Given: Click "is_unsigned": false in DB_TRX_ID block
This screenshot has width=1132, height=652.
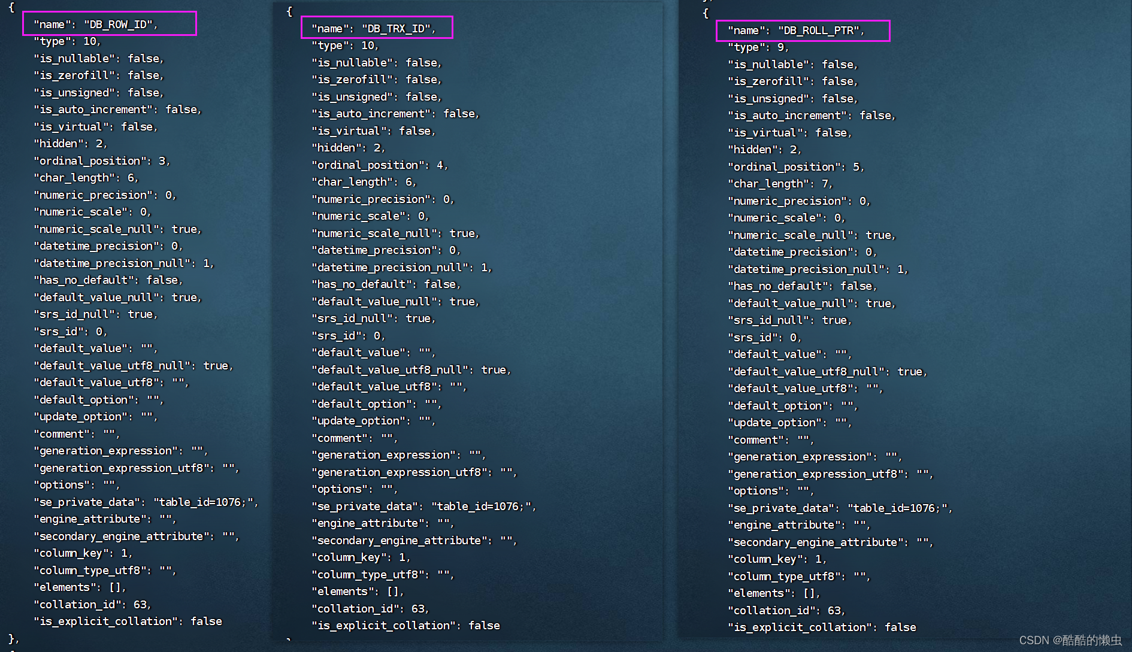Looking at the screenshot, I should (377, 97).
